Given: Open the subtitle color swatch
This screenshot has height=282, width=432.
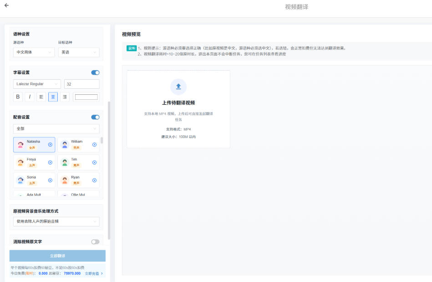Looking at the screenshot, I should tap(86, 97).
